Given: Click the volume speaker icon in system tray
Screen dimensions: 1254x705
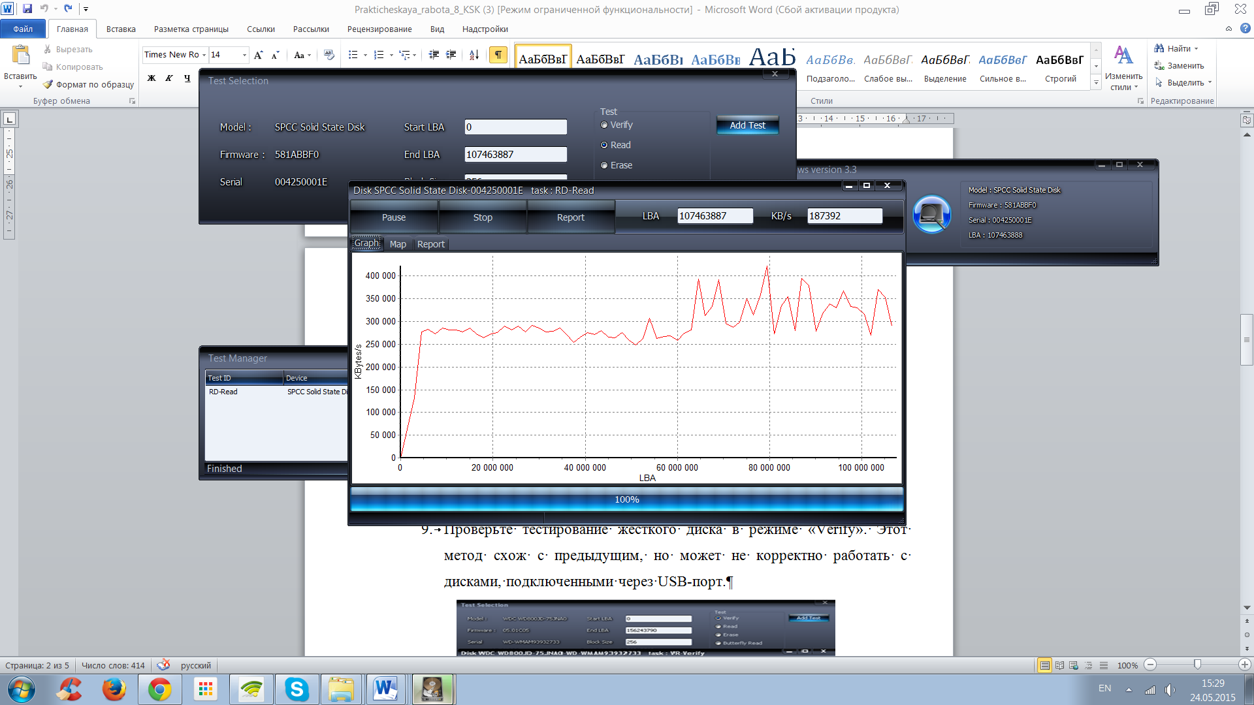Looking at the screenshot, I should tap(1170, 689).
